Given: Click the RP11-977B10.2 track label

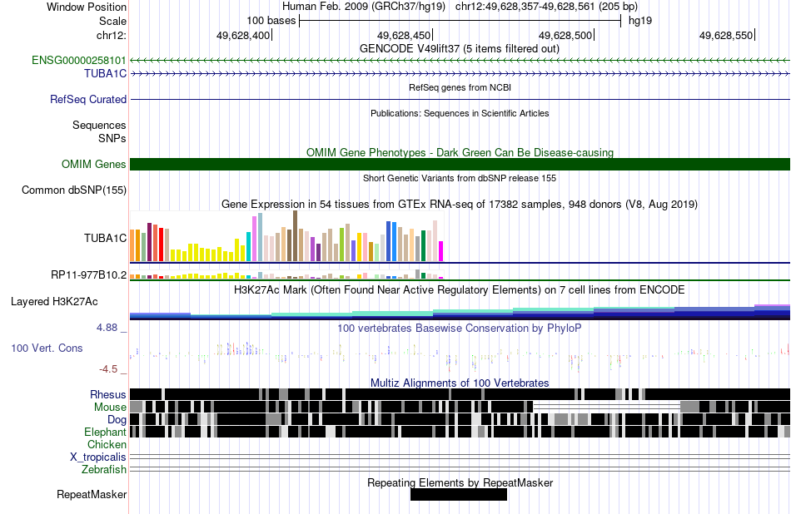Looking at the screenshot, I should coord(89,274).
